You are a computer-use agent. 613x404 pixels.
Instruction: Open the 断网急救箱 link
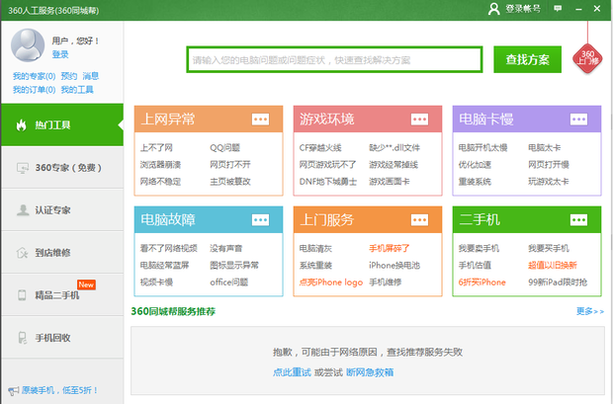click(x=369, y=372)
